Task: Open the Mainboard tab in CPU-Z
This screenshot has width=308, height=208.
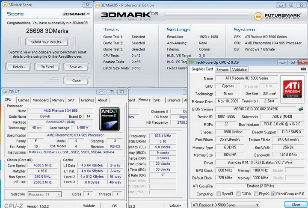Action: [41, 100]
